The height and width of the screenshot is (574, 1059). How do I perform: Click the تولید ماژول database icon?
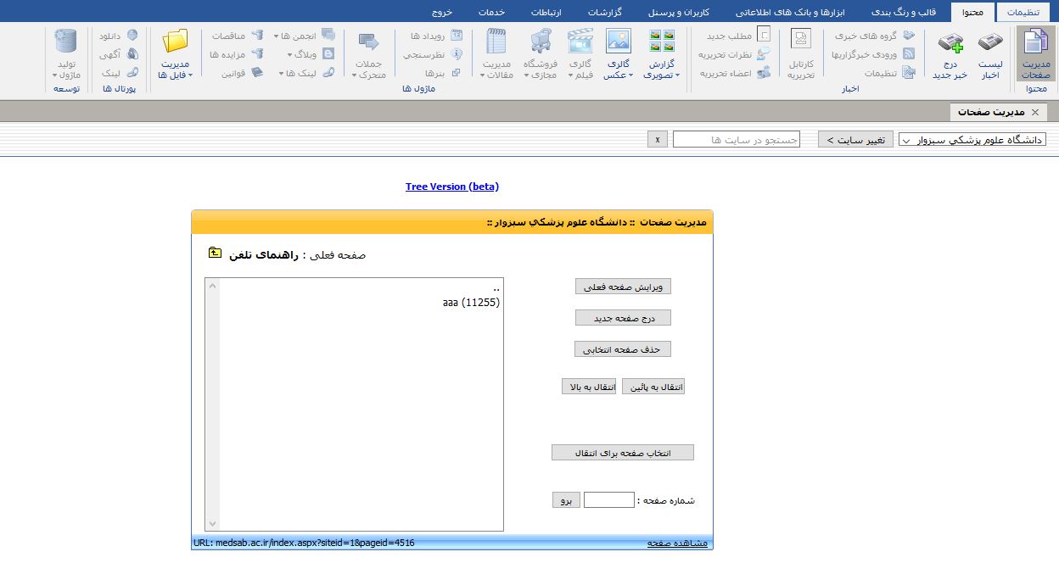point(65,41)
